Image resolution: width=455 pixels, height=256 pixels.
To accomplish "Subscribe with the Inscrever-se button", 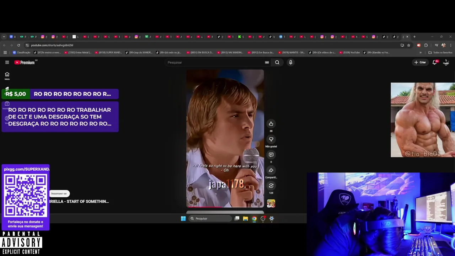I will [59, 193].
